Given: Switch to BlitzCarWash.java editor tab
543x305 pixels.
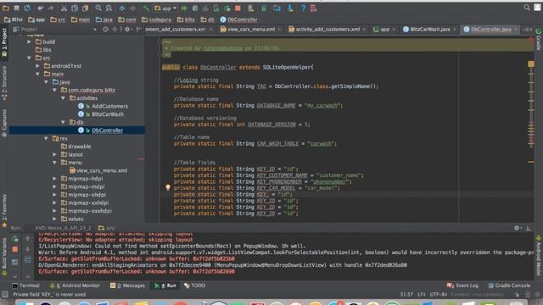Looking at the screenshot, I should coord(430,30).
